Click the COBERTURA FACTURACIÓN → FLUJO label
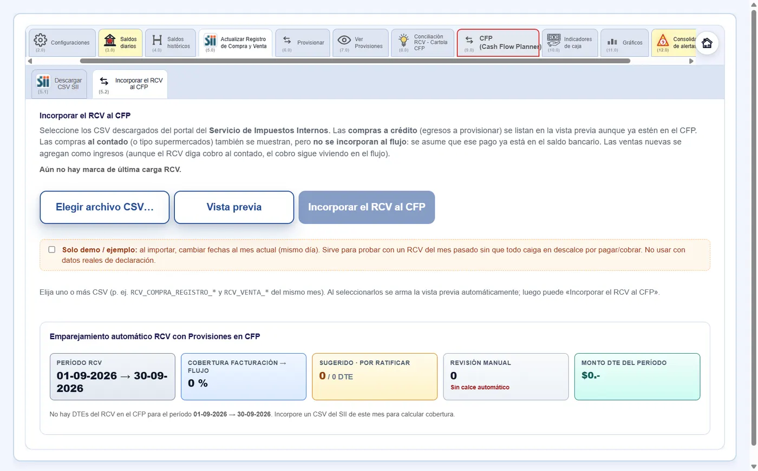Image resolution: width=758 pixels, height=471 pixels. 237,367
